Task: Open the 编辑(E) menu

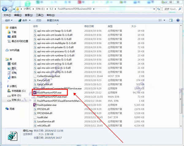Action: [x=18, y=15]
